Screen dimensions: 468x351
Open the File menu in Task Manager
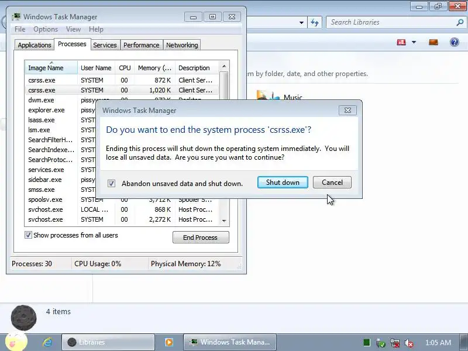(x=20, y=29)
